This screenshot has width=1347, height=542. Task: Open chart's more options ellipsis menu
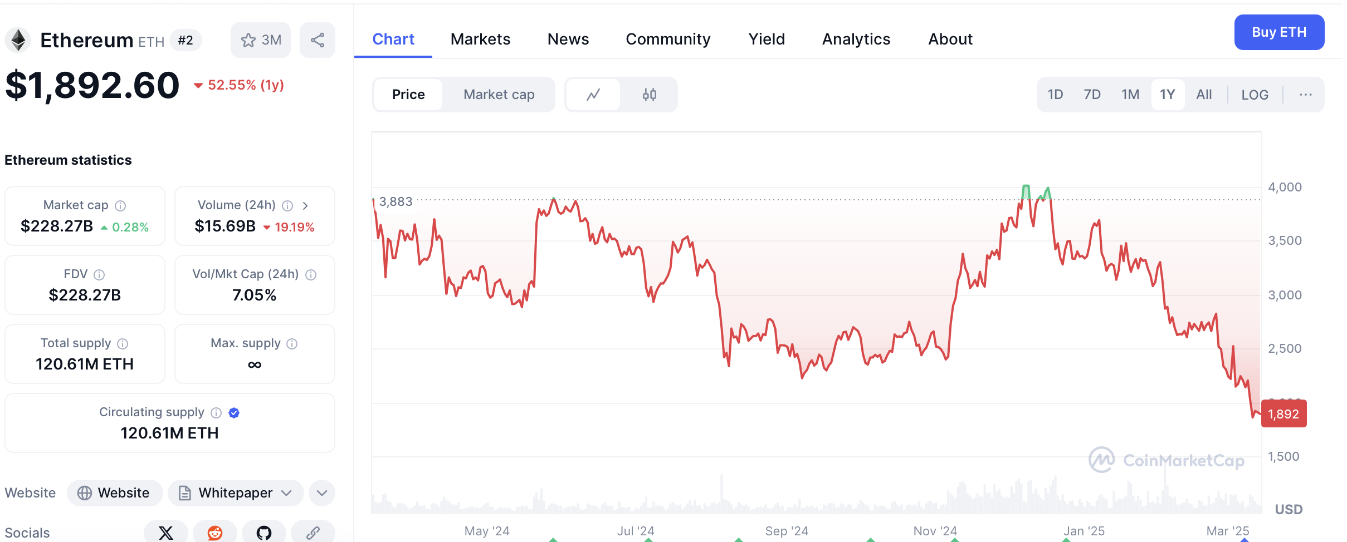click(x=1305, y=95)
